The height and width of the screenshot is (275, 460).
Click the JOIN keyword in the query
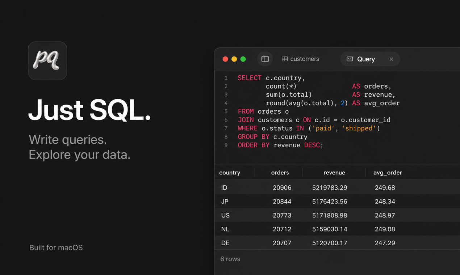246,120
